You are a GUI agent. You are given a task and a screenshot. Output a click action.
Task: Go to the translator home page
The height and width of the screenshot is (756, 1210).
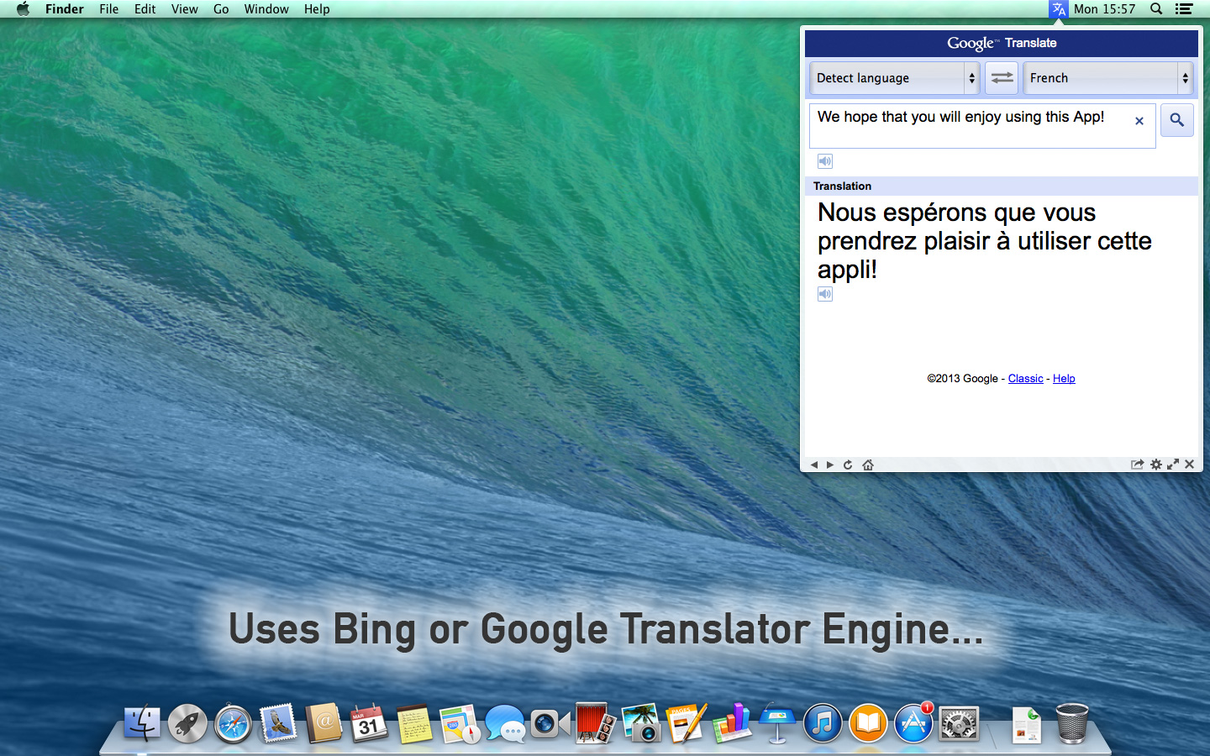[x=868, y=465]
